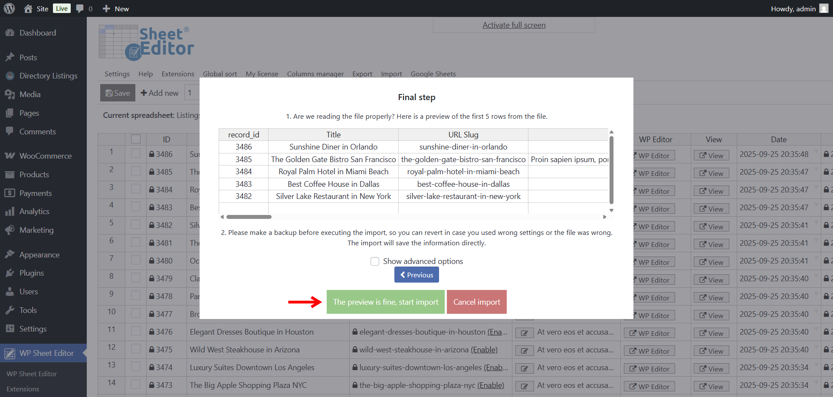This screenshot has height=397, width=833.
Task: Click rows-to-add number field showing 1
Action: (192, 93)
